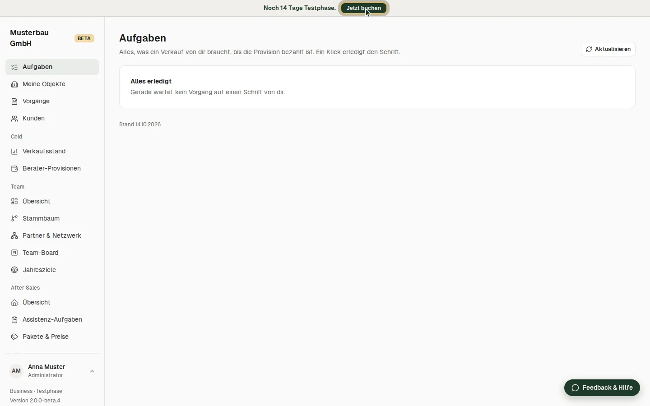Click the Musterbau GmbH company name
The width and height of the screenshot is (650, 406).
click(x=29, y=38)
